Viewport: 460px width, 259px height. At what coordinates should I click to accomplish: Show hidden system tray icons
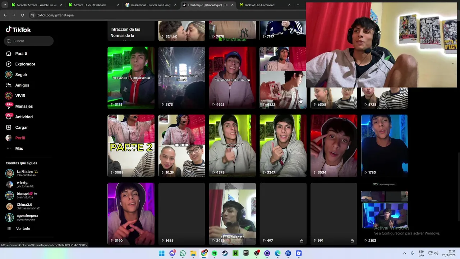pyautogui.click(x=405, y=253)
